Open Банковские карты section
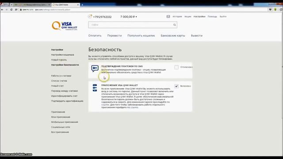283x159 pixels. coord(173,35)
